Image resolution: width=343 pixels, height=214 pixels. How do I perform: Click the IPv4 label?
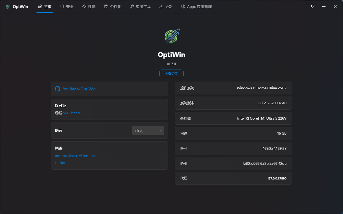pos(184,148)
